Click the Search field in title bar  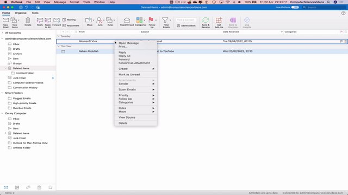324,7
